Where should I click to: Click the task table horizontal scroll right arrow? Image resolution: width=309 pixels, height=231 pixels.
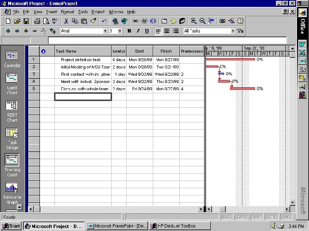(x=201, y=209)
